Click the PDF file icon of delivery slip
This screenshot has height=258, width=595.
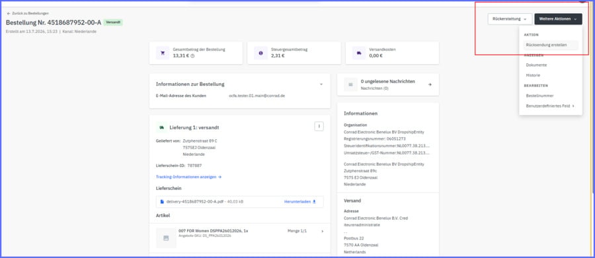point(162,201)
